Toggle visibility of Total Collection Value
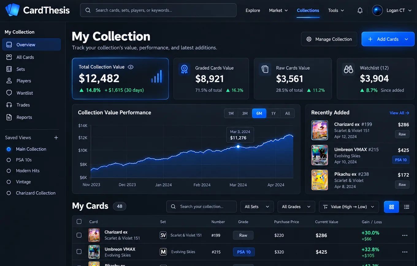Image resolution: width=417 pixels, height=266 pixels. (131, 67)
